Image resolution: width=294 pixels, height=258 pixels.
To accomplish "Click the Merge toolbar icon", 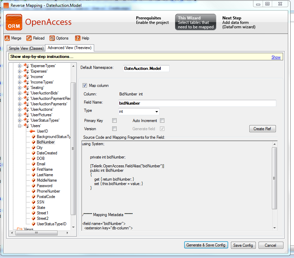I will [7, 38].
